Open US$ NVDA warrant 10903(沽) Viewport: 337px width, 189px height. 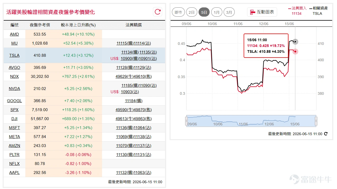click(130, 92)
